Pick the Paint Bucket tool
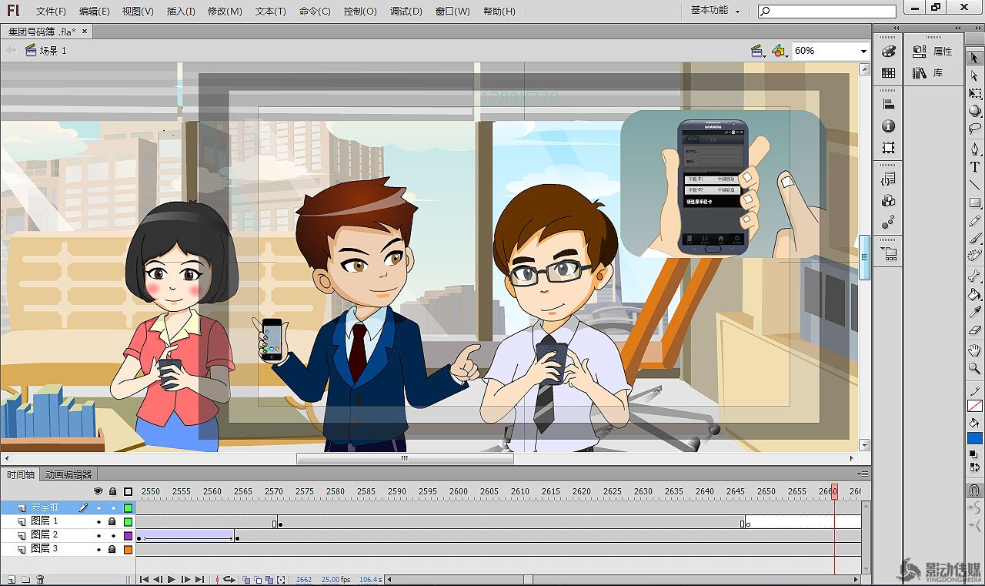This screenshot has height=586, width=985. (975, 293)
